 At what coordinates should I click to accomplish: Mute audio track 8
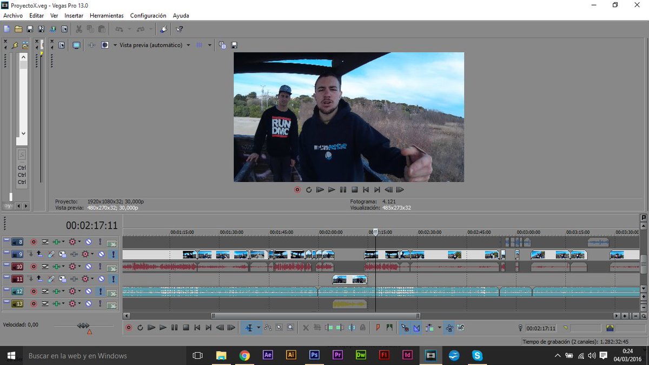[x=88, y=242]
